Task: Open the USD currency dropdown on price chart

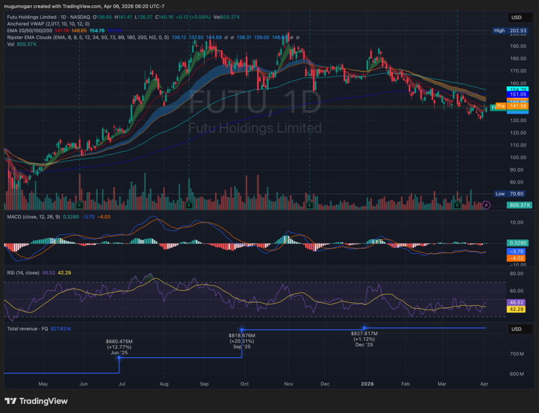Action: pyautogui.click(x=516, y=18)
